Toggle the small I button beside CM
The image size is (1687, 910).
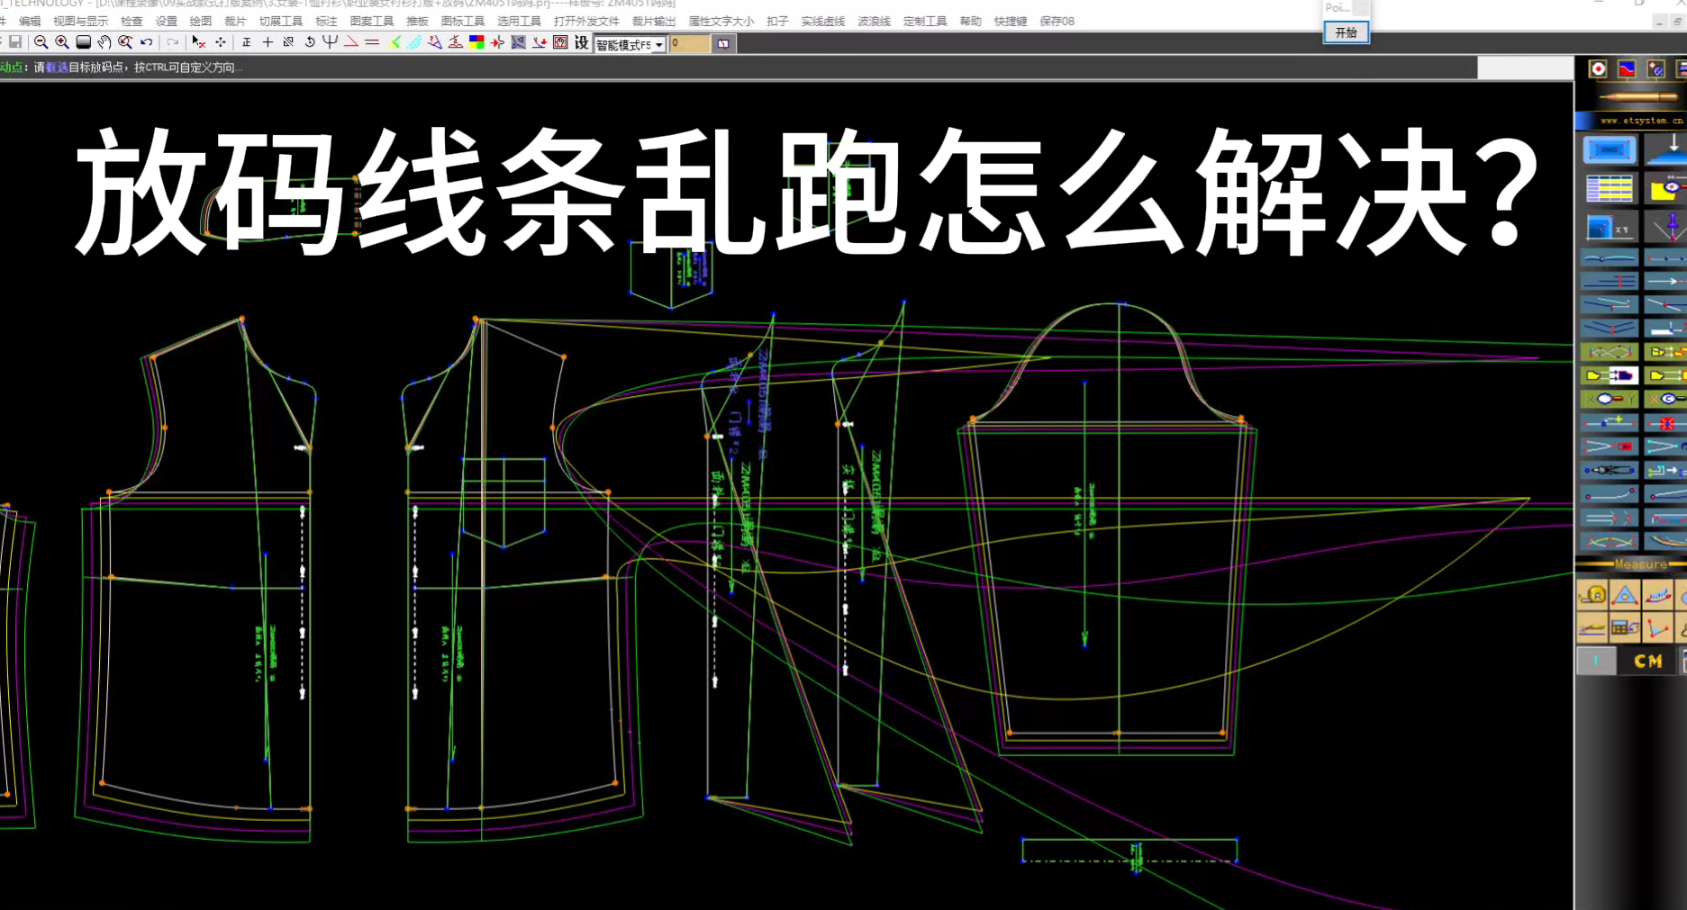click(1596, 660)
